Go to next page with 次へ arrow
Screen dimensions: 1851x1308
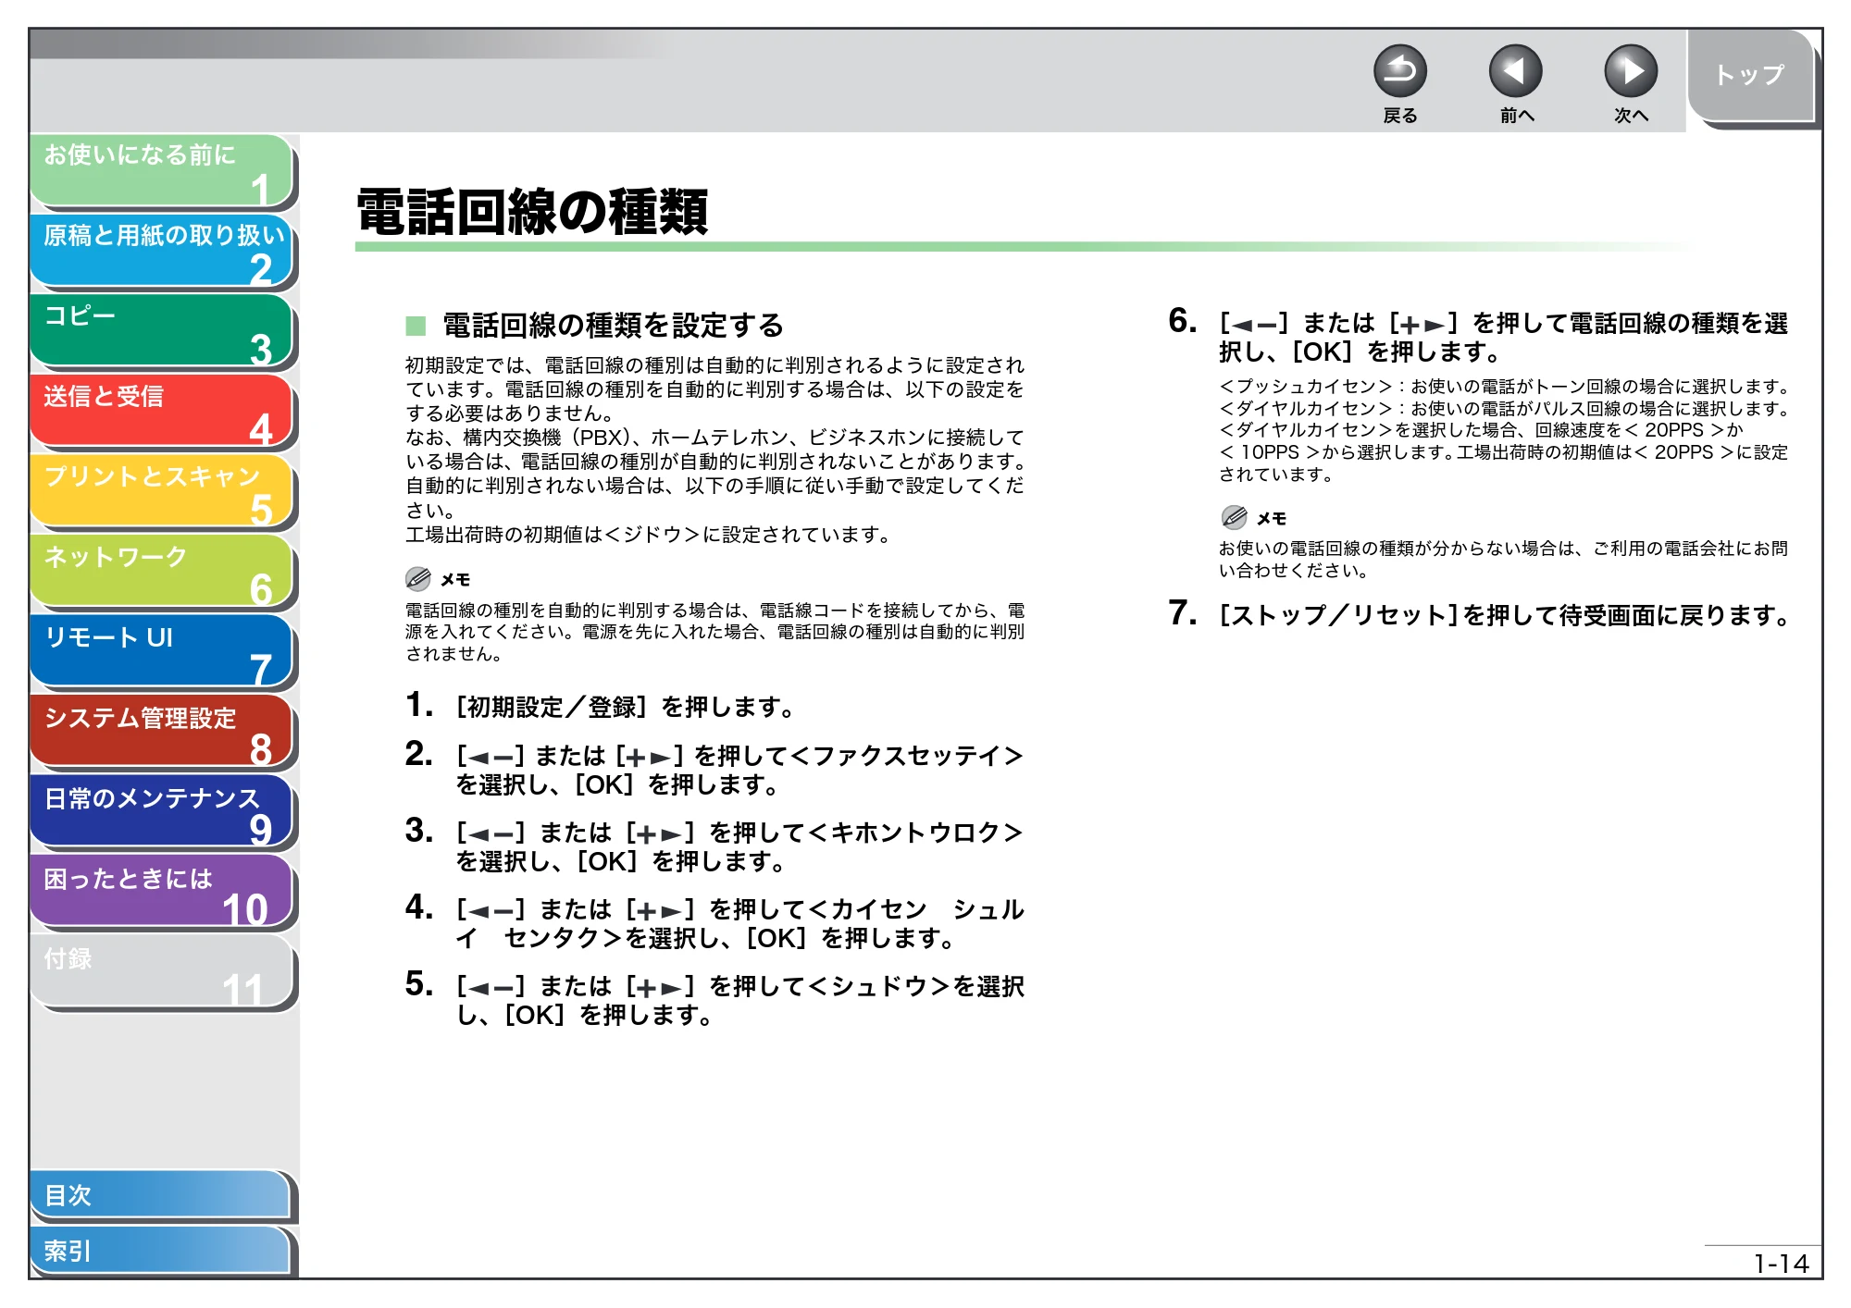coord(1630,71)
